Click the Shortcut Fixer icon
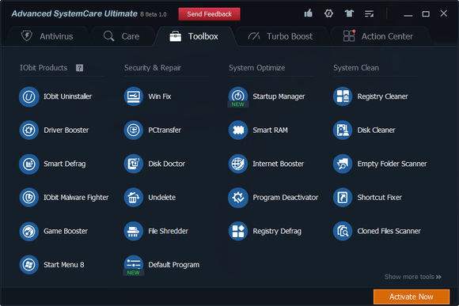The height and width of the screenshot is (306, 459). tap(343, 198)
